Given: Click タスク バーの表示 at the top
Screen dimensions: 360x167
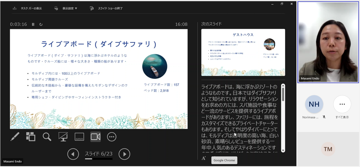Looking at the screenshot, I should pos(27,8).
